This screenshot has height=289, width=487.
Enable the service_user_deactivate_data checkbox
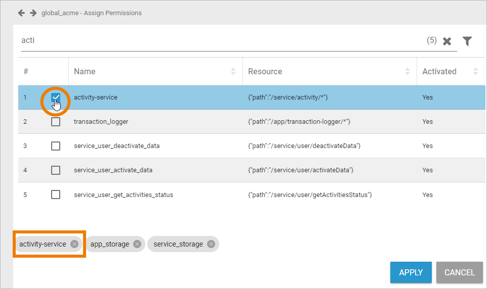tap(56, 146)
